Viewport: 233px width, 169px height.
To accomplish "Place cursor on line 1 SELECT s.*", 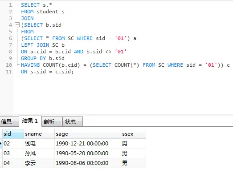I will [x=37, y=5].
